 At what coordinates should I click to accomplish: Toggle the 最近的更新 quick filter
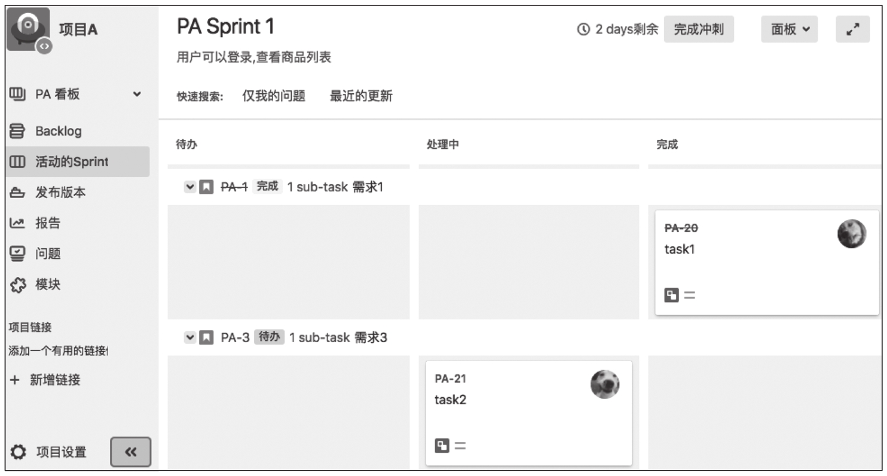tap(361, 96)
